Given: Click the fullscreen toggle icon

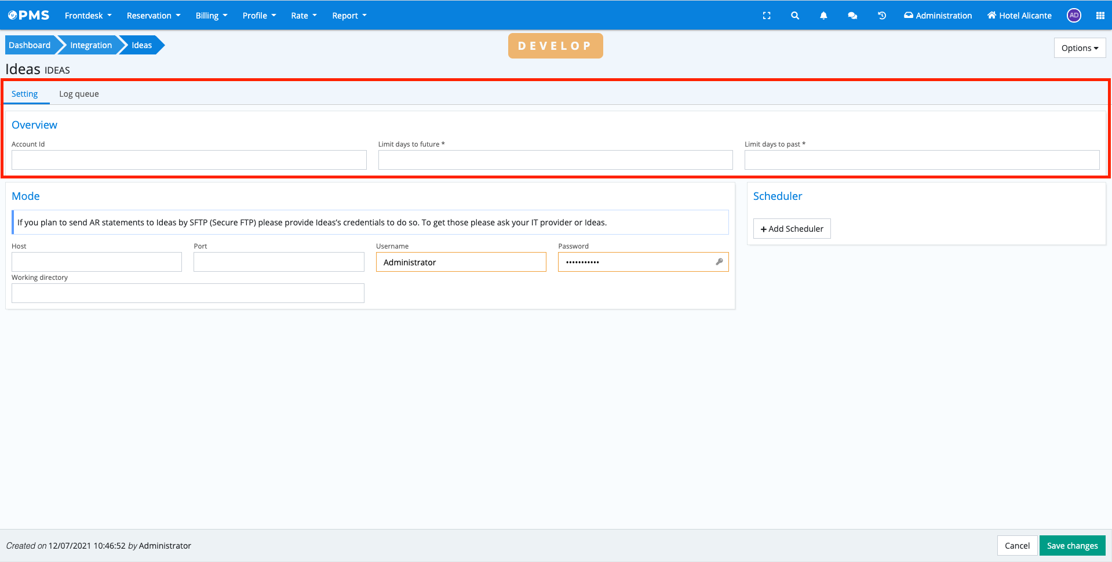Looking at the screenshot, I should [x=767, y=16].
